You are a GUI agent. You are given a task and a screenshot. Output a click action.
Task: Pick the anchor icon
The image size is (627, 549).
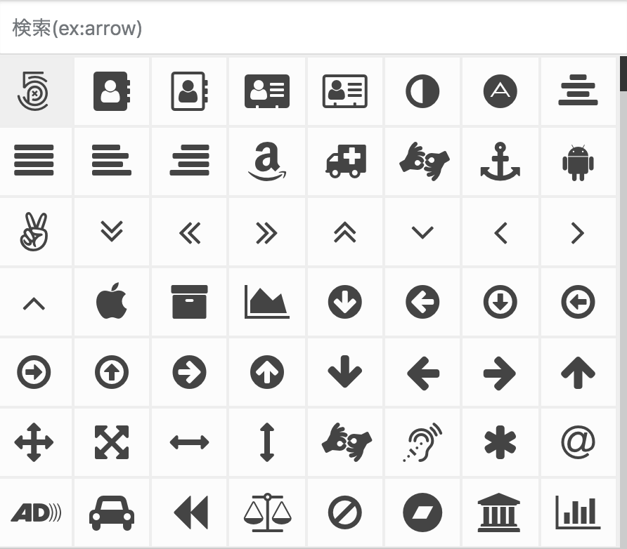pos(500,161)
